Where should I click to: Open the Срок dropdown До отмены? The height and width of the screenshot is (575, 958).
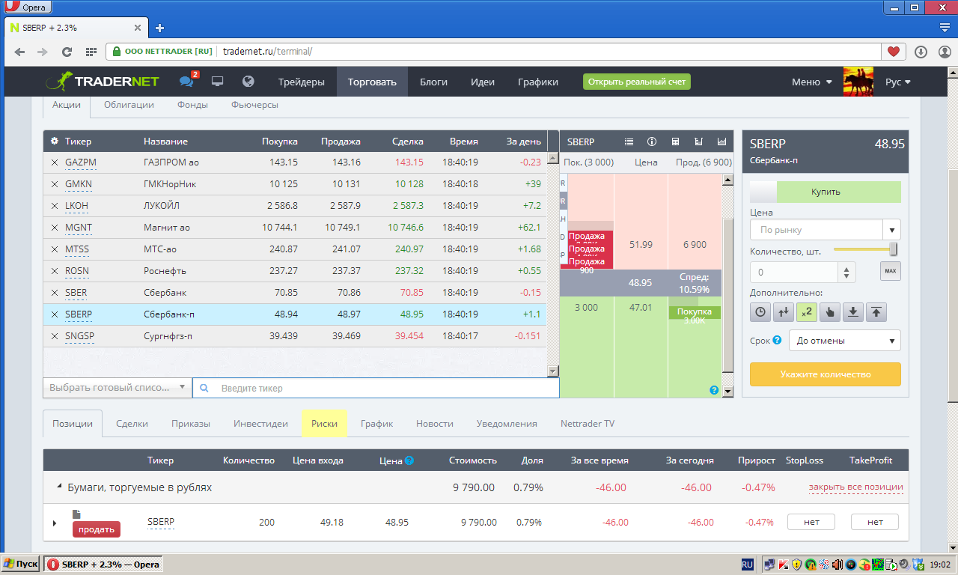(x=845, y=341)
